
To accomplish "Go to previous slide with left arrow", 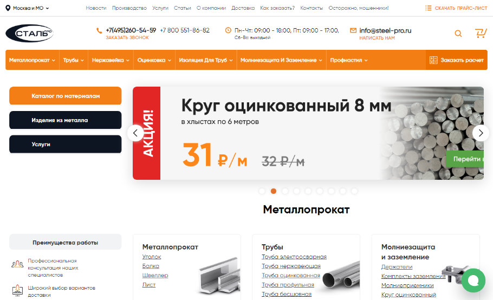I will click(135, 133).
